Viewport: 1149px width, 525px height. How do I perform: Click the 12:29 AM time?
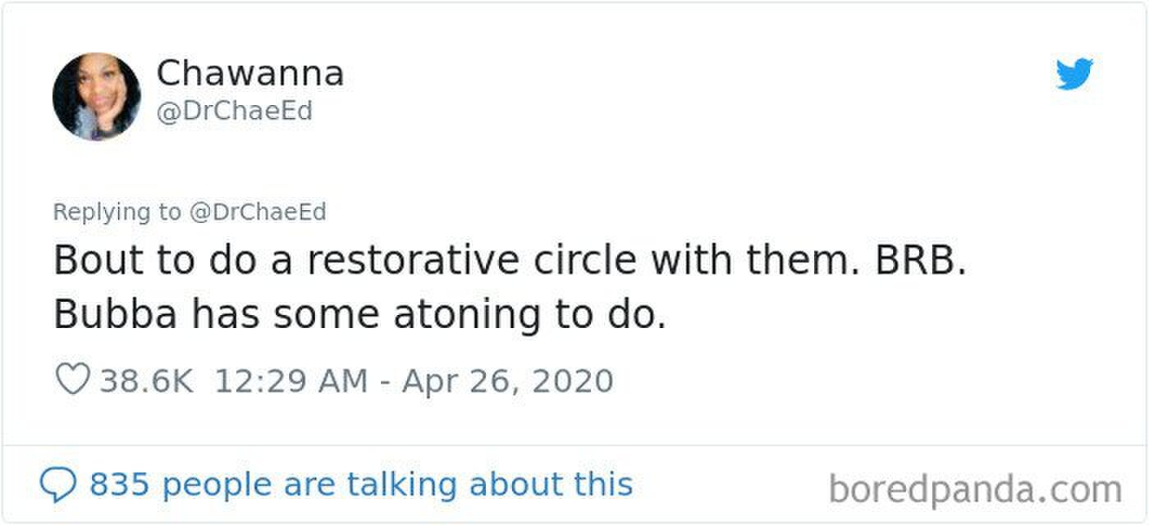click(x=291, y=381)
